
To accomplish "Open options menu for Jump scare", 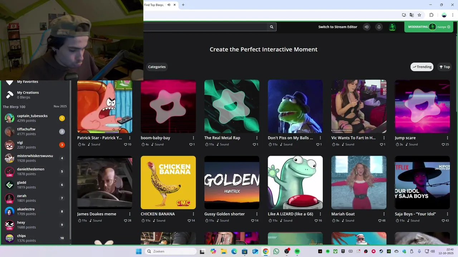I will pos(448,138).
